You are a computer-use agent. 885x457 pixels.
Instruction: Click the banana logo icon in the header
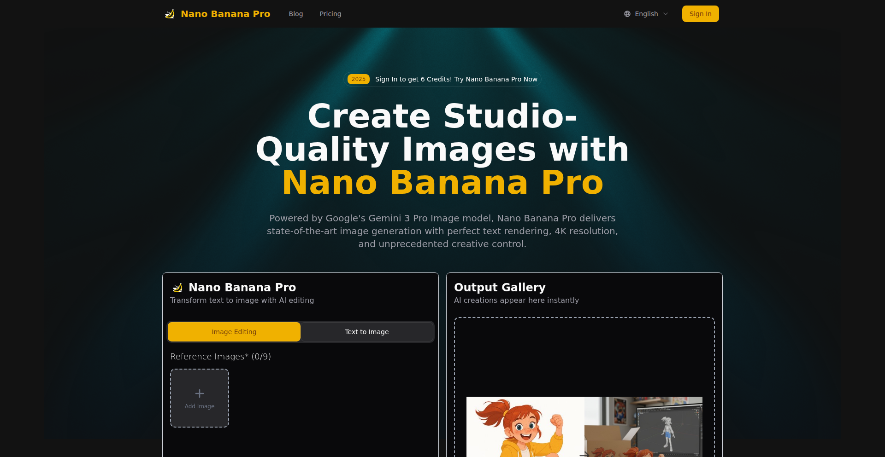point(170,14)
